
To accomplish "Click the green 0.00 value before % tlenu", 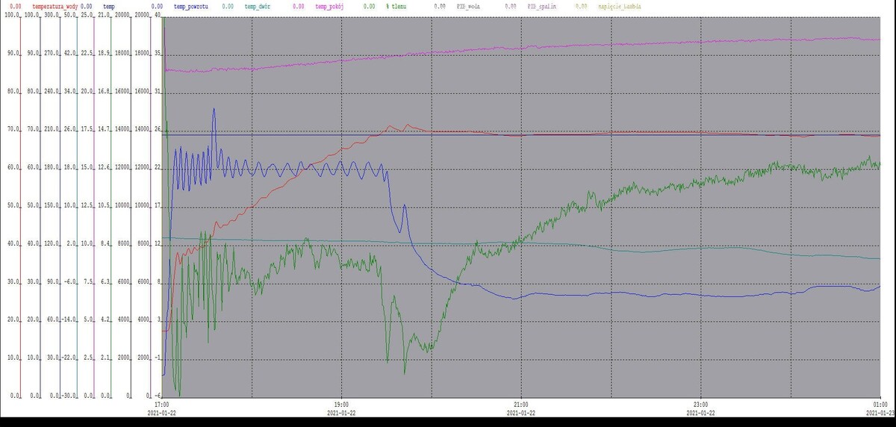I will (x=369, y=6).
